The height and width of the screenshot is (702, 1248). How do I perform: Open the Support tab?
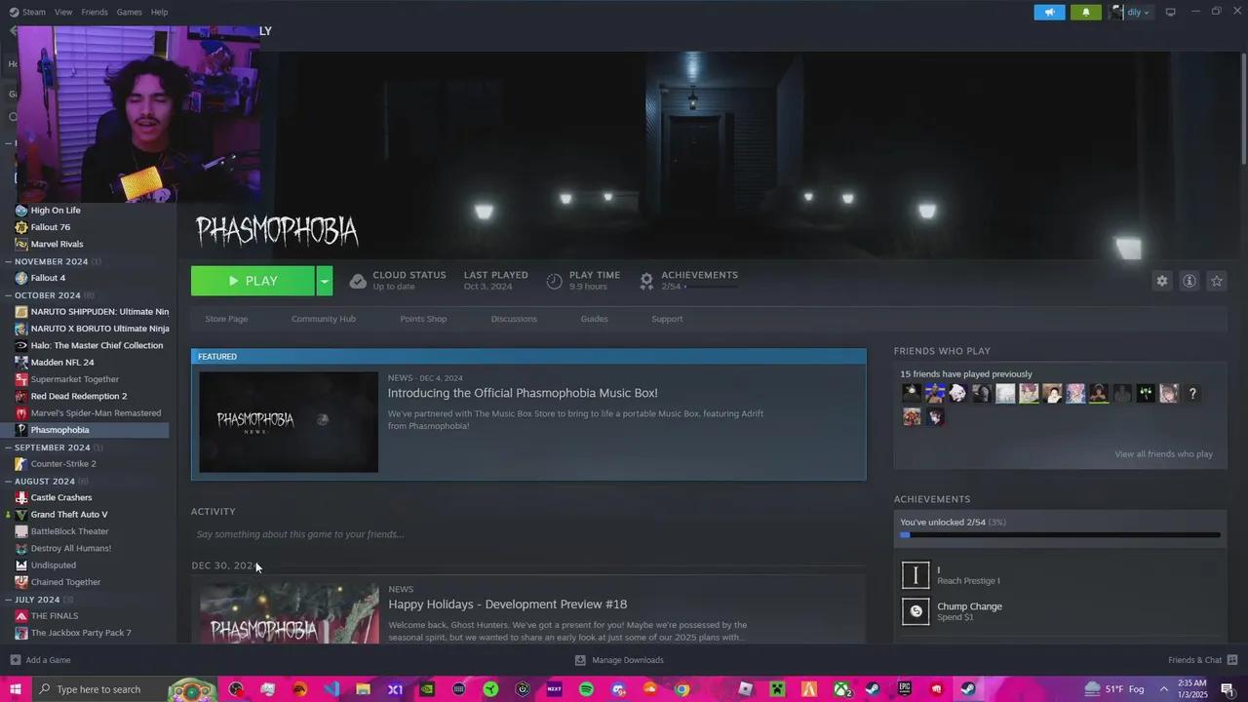coord(667,319)
